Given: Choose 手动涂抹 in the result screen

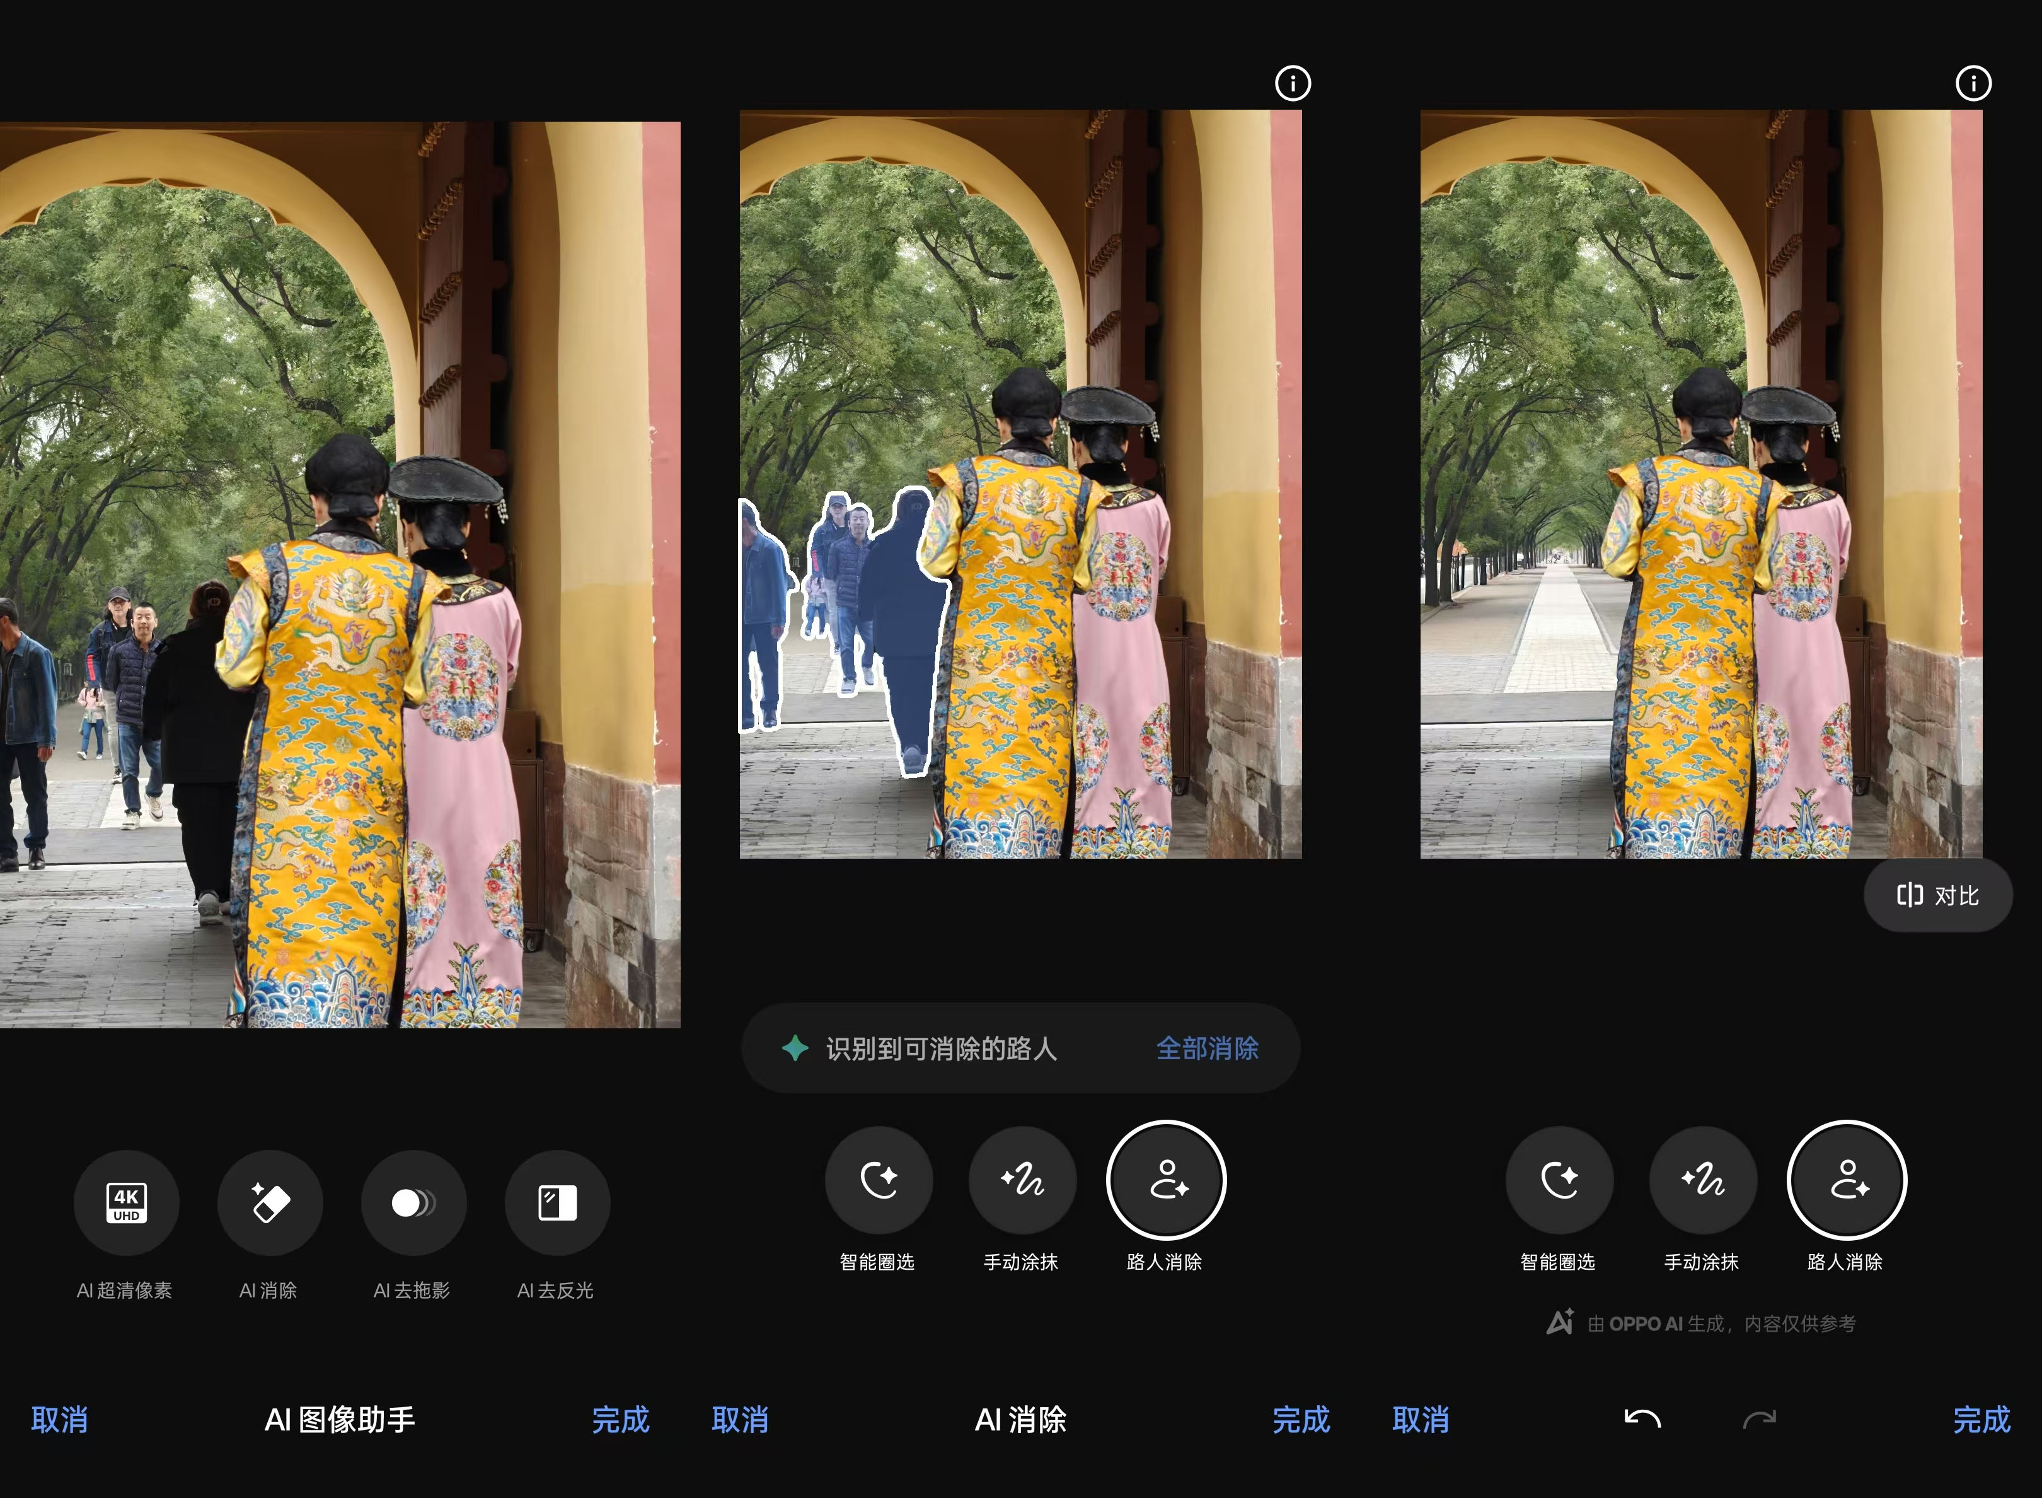Looking at the screenshot, I should [x=1703, y=1180].
